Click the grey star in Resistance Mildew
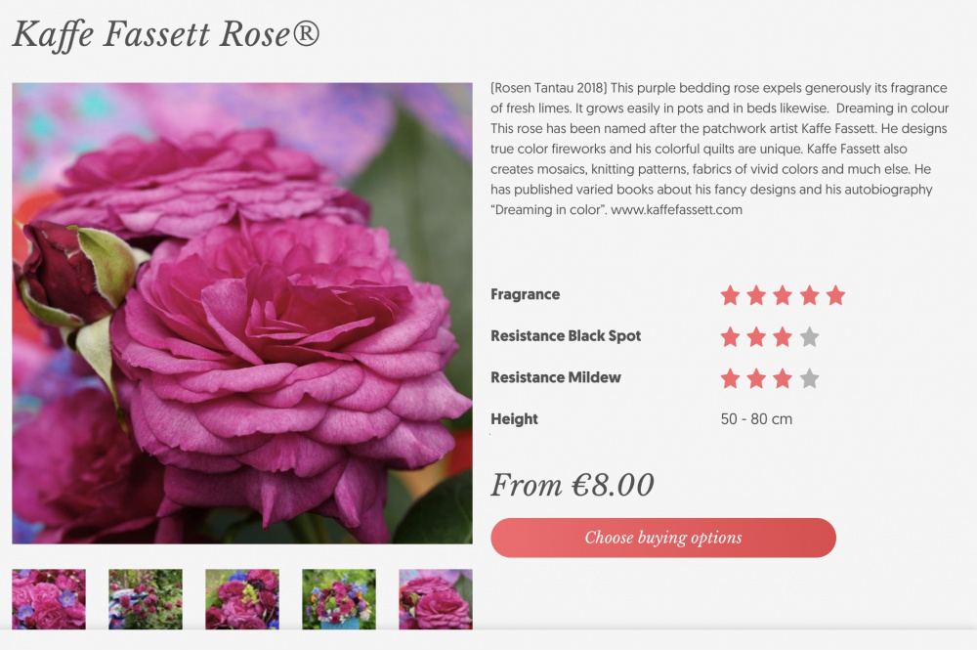 coord(809,378)
